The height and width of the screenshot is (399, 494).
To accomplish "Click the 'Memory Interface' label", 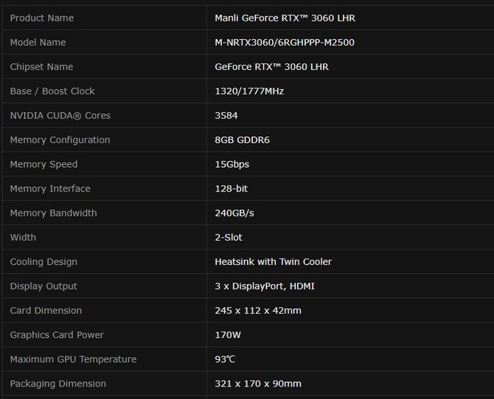I will click(50, 188).
